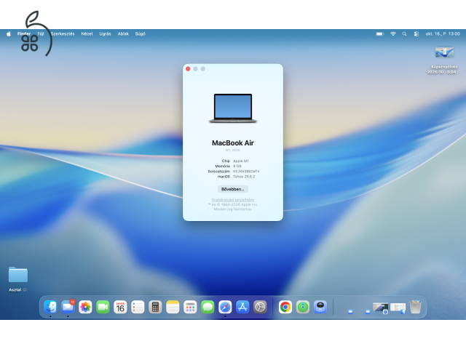Open the Szerkesztés menu
The width and height of the screenshot is (466, 349).
click(63, 34)
